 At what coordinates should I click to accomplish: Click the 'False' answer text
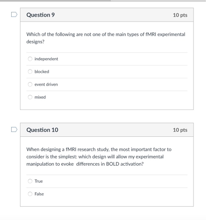[39, 194]
